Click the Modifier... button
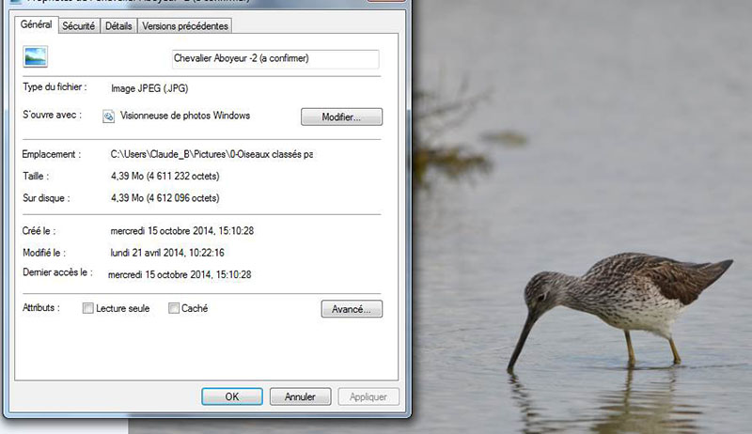Image resolution: width=752 pixels, height=434 pixels. click(341, 116)
